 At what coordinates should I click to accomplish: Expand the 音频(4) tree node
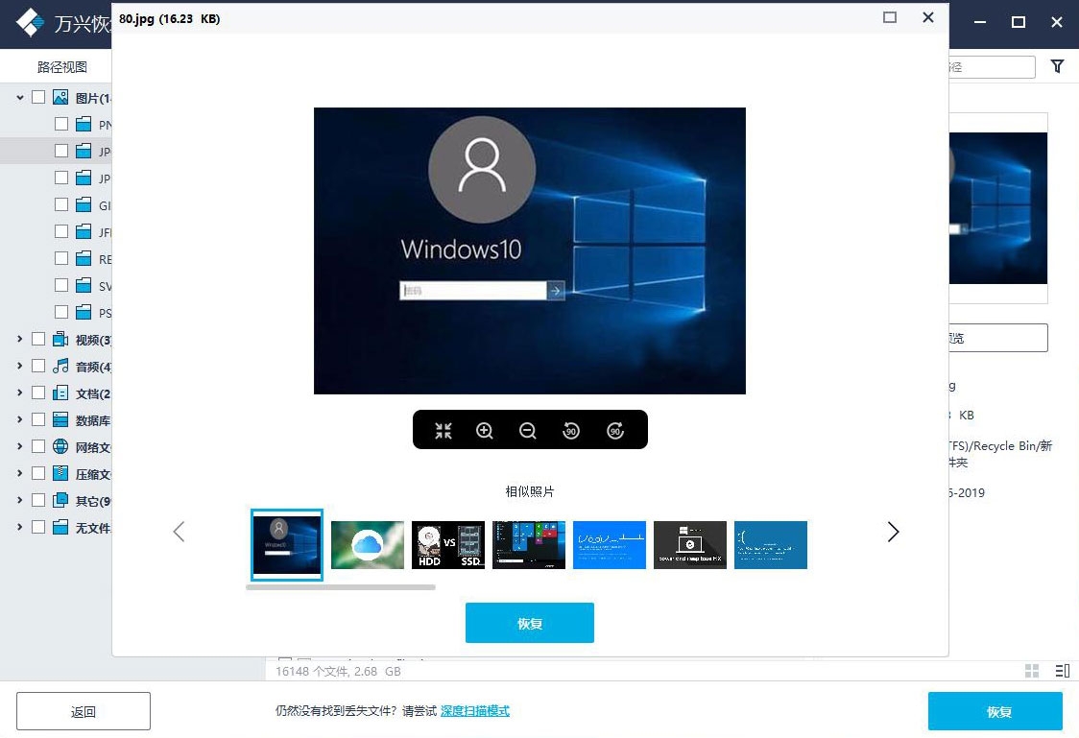18,366
